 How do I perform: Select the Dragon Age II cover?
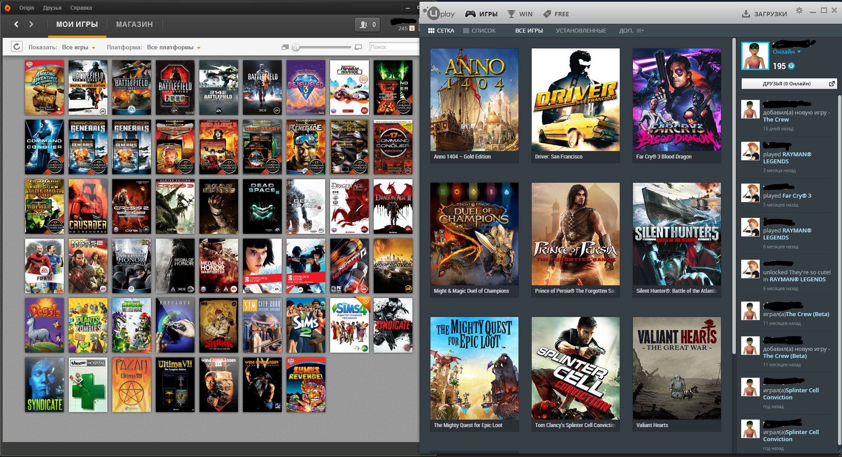tap(393, 206)
